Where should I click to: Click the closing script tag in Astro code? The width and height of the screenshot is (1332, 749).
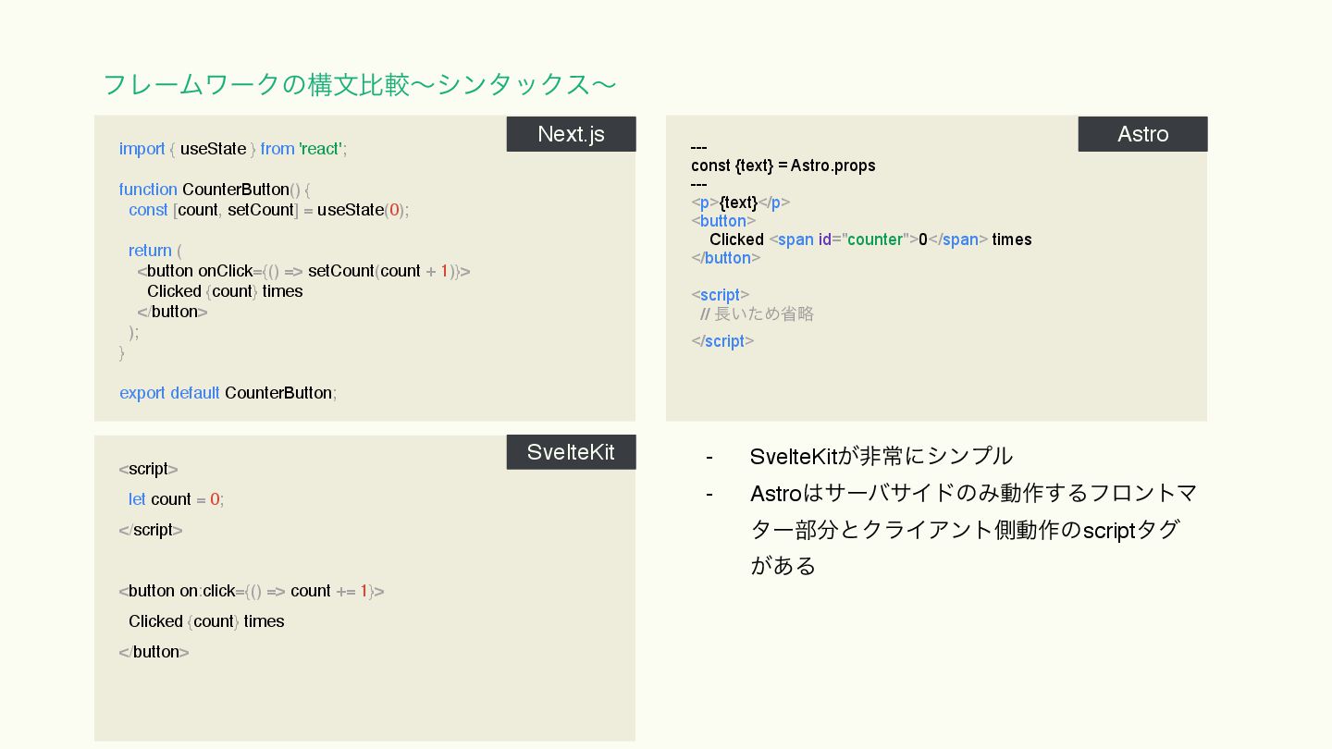(x=722, y=341)
